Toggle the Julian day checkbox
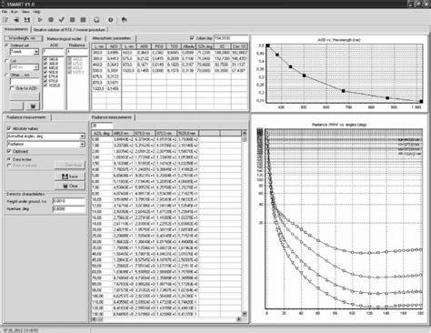 click(x=192, y=38)
